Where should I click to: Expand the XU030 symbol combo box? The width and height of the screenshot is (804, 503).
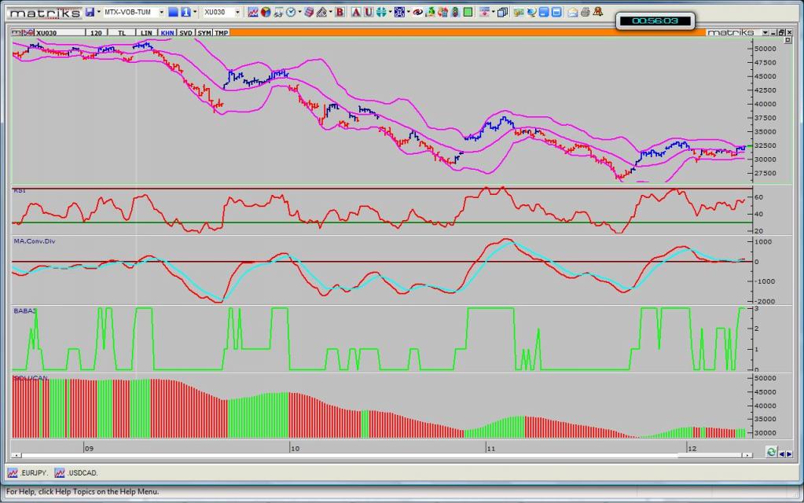pos(238,12)
